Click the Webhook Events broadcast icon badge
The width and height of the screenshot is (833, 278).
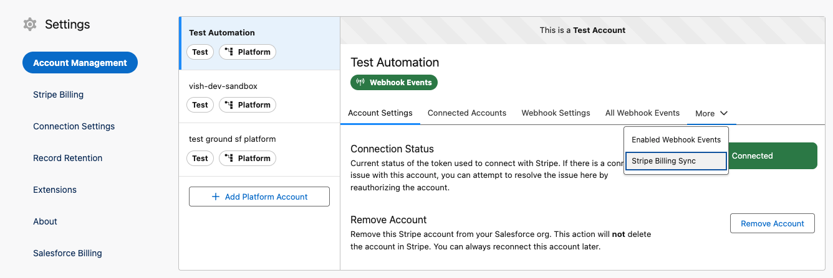pyautogui.click(x=360, y=82)
